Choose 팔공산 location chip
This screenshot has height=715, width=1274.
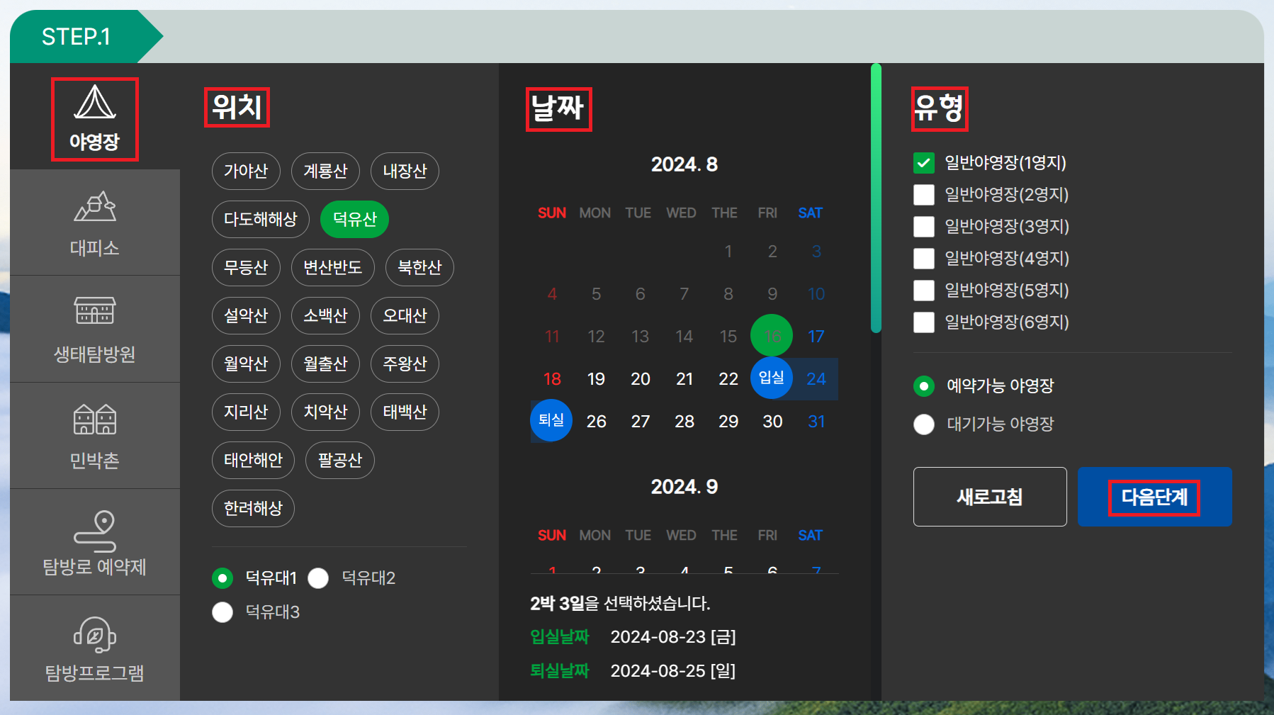pos(340,461)
